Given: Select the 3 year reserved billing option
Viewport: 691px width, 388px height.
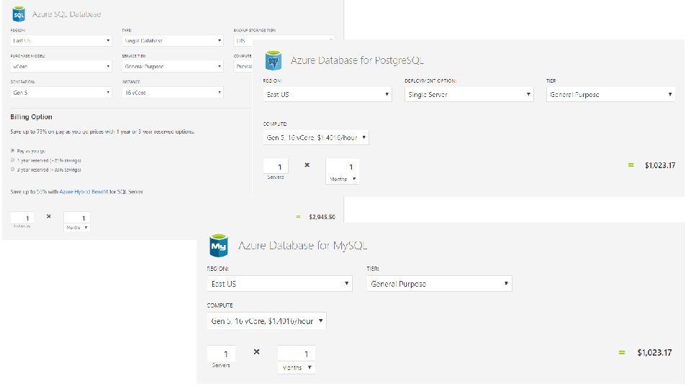Looking at the screenshot, I should pos(13,170).
